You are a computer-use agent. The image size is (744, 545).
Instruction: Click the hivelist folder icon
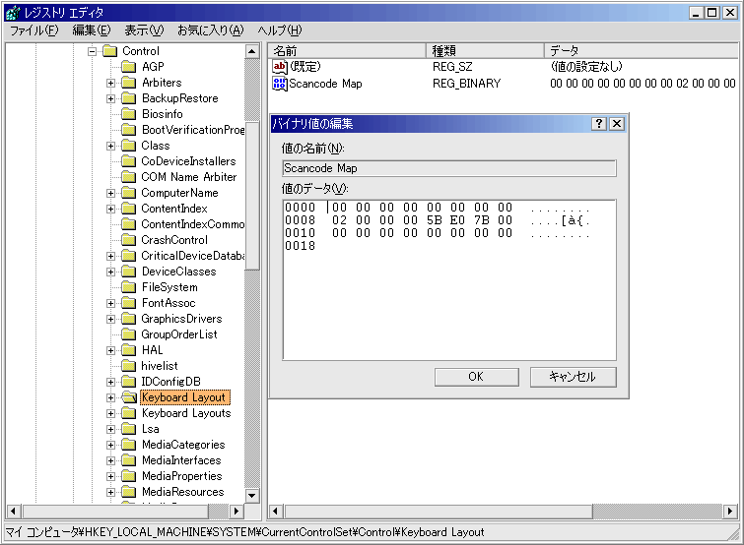click(128, 366)
